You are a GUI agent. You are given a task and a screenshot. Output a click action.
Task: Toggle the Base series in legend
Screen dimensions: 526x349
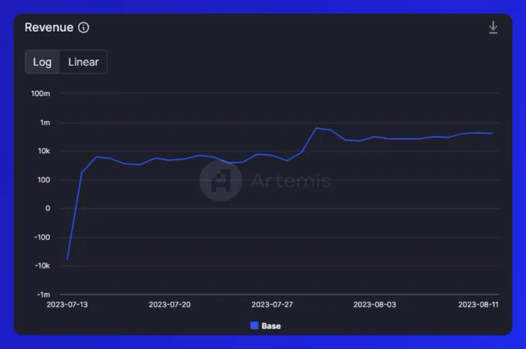[266, 326]
